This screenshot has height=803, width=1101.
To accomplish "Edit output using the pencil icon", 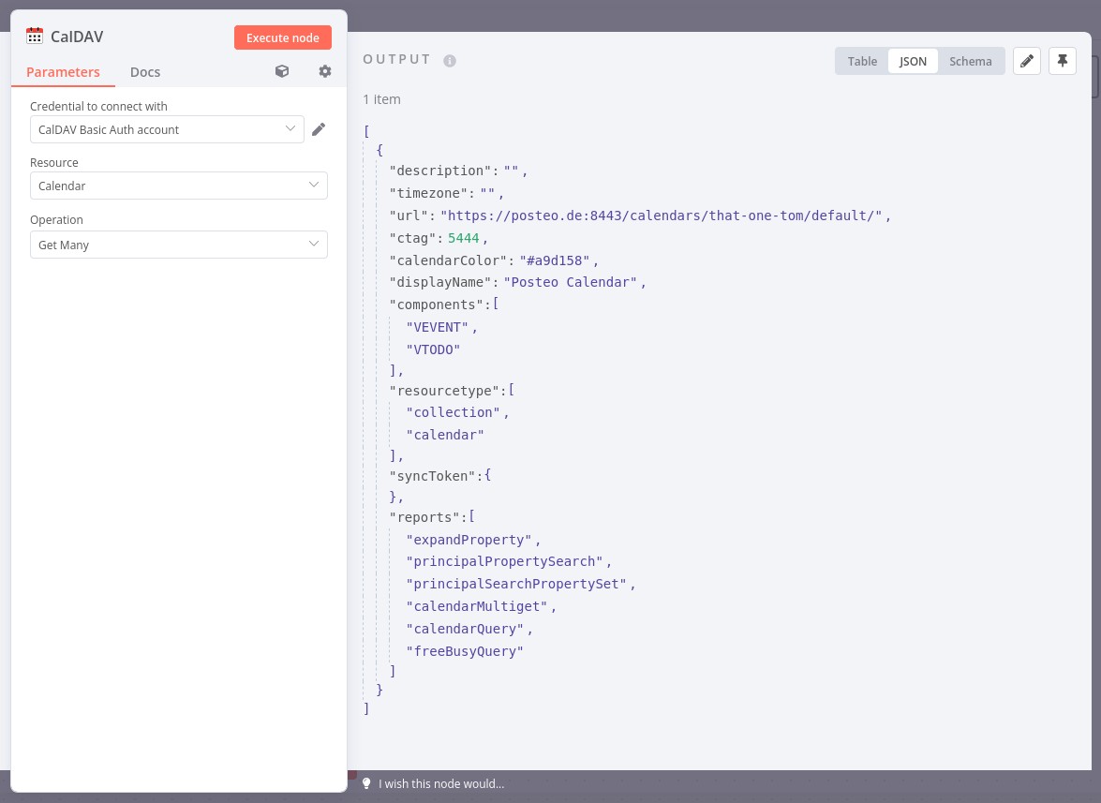I will [x=1027, y=61].
